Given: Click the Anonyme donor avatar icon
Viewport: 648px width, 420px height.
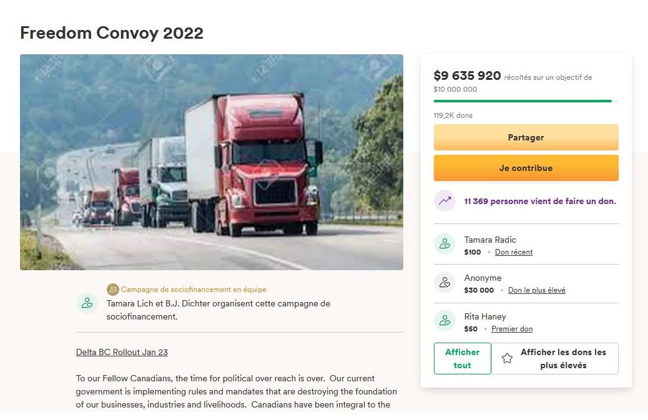Looking at the screenshot, I should pyautogui.click(x=444, y=282).
